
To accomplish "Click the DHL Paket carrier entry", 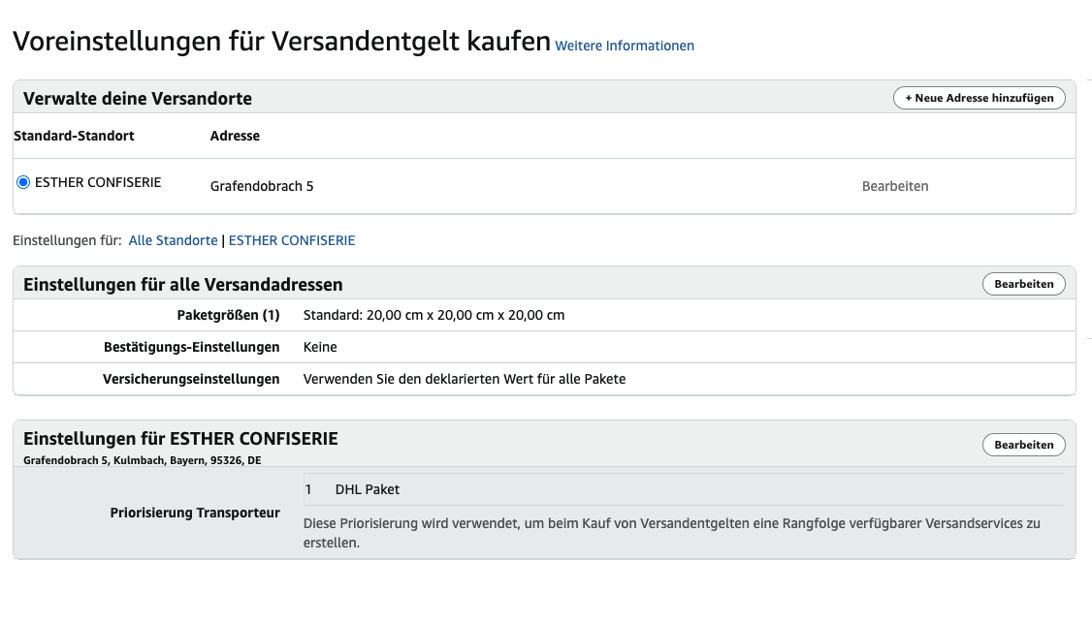I will (367, 489).
